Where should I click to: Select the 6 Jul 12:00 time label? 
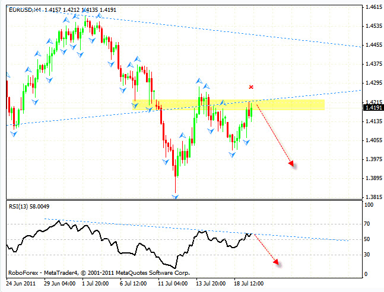[133, 284]
